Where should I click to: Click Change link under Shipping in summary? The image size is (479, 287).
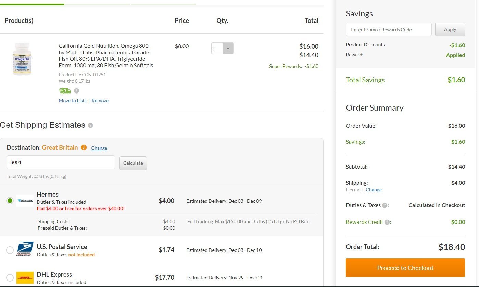[374, 190]
